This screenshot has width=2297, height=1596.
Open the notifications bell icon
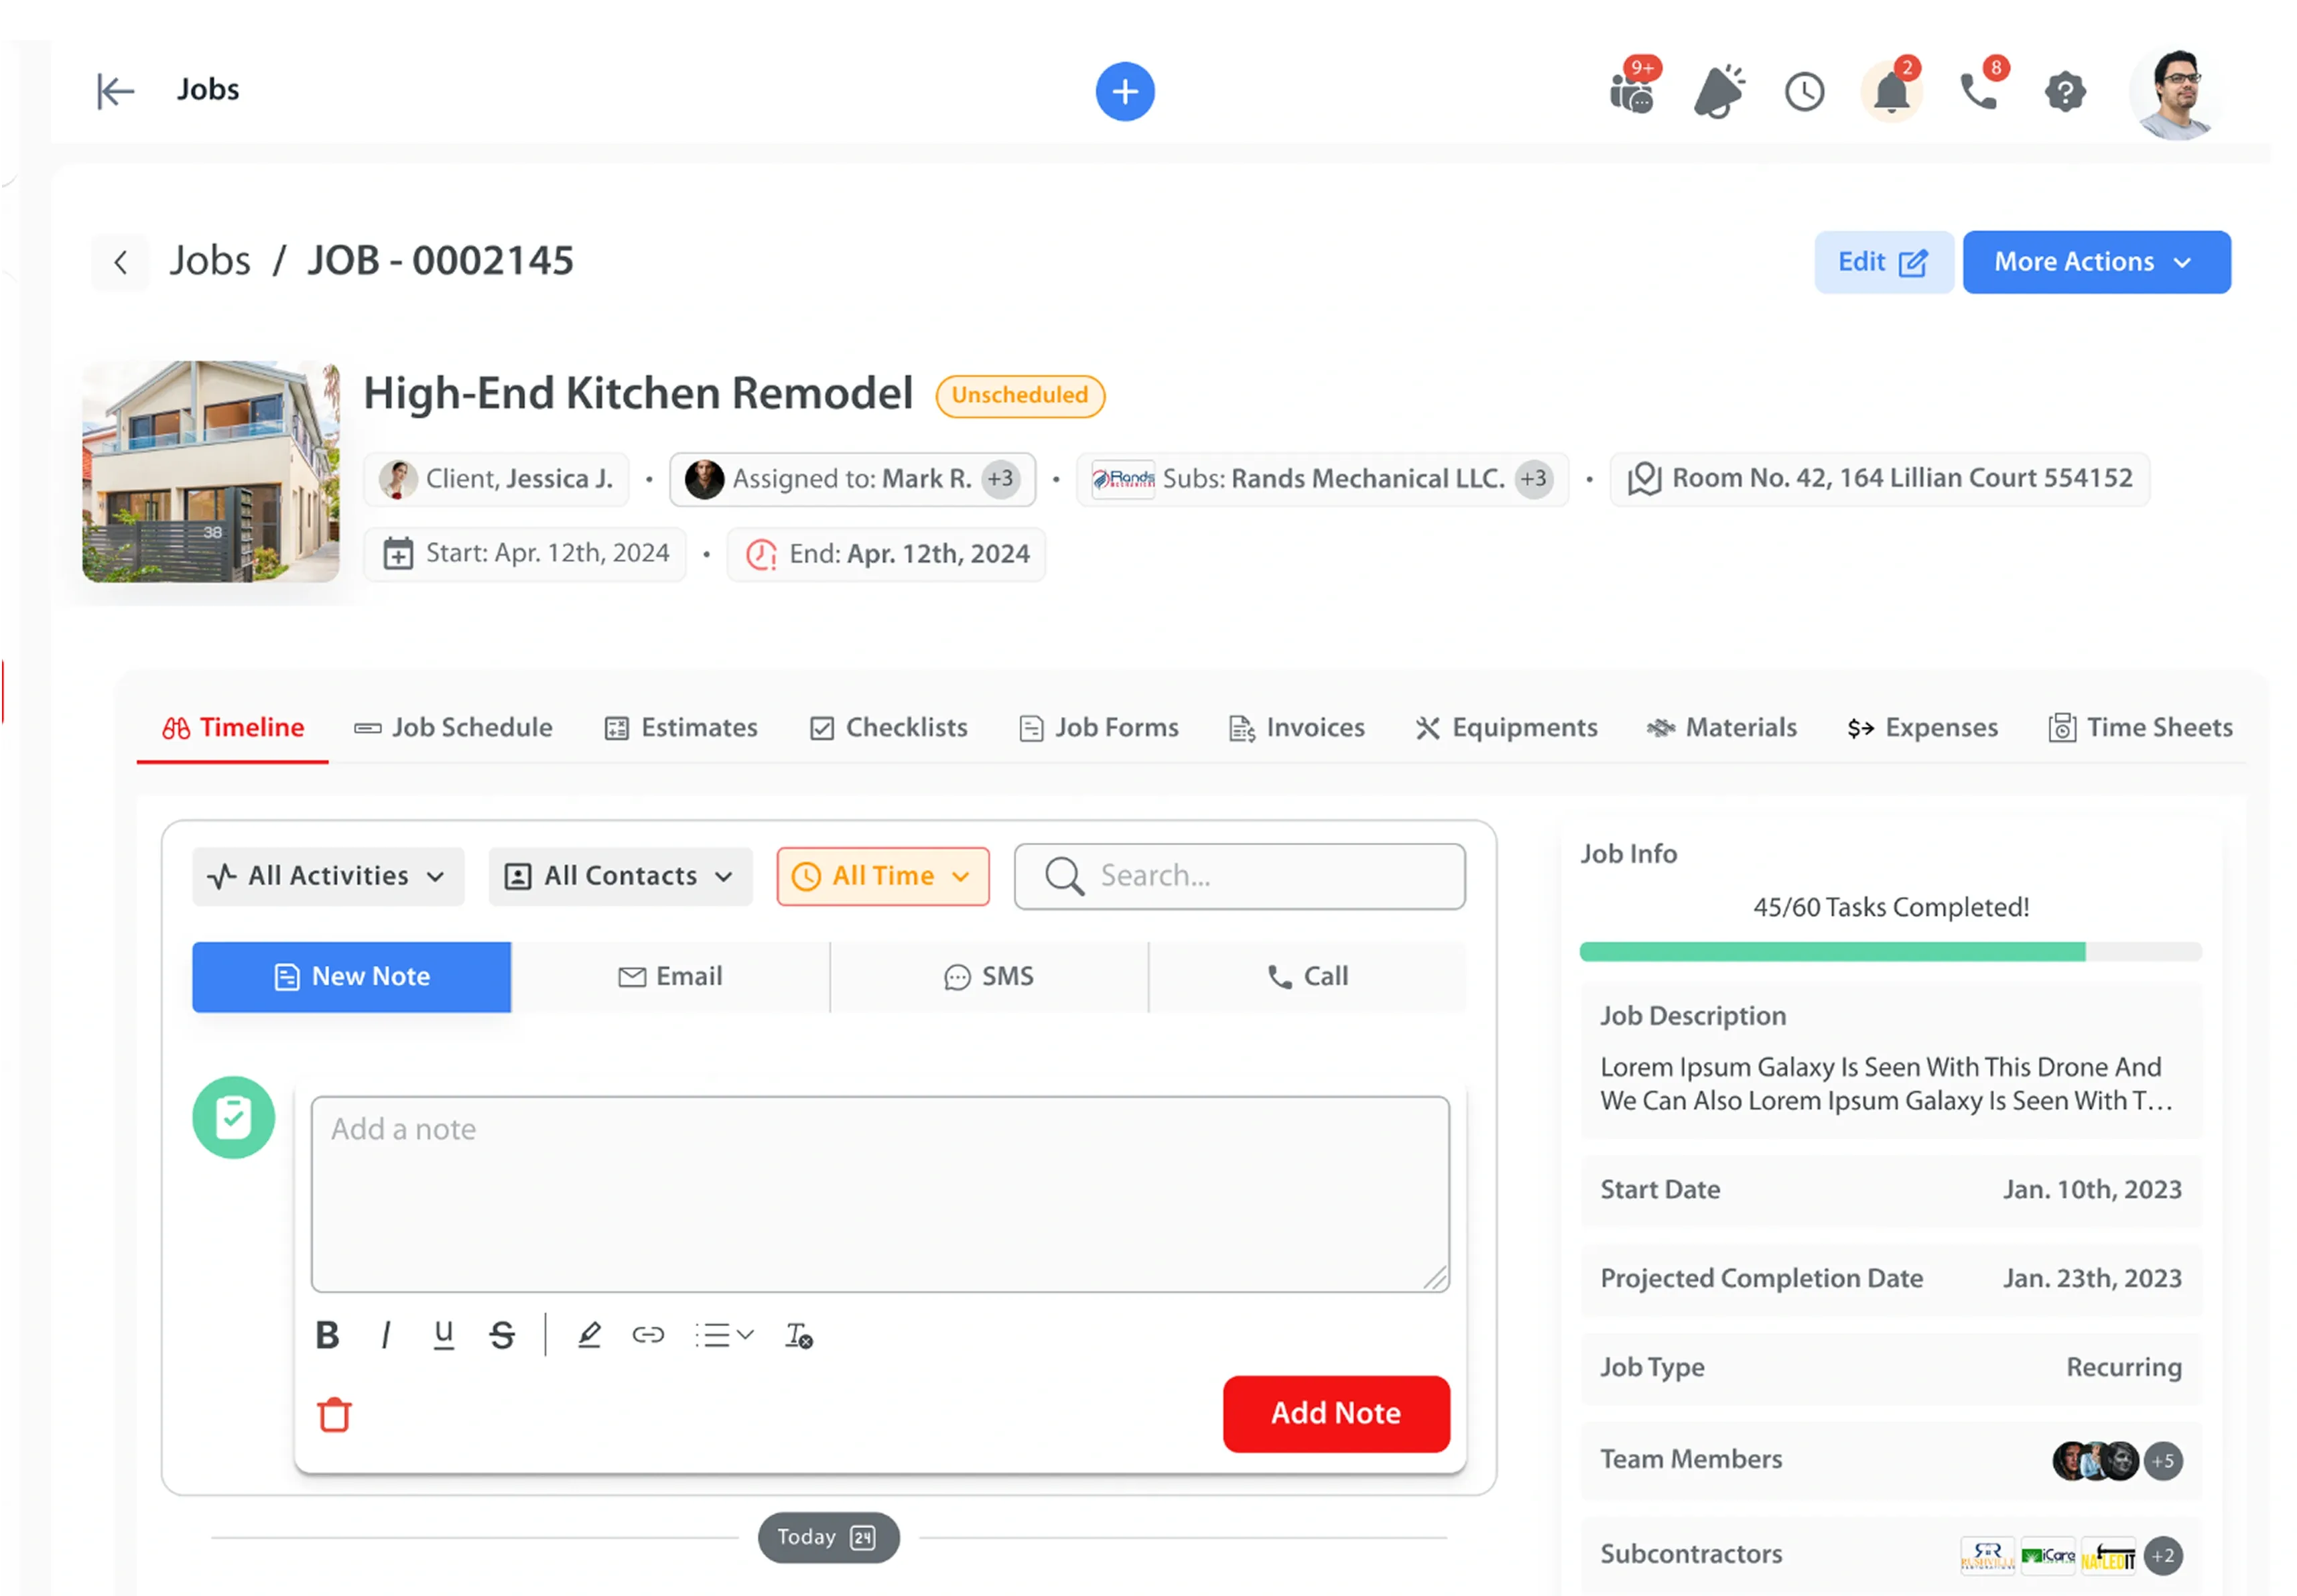[1890, 93]
